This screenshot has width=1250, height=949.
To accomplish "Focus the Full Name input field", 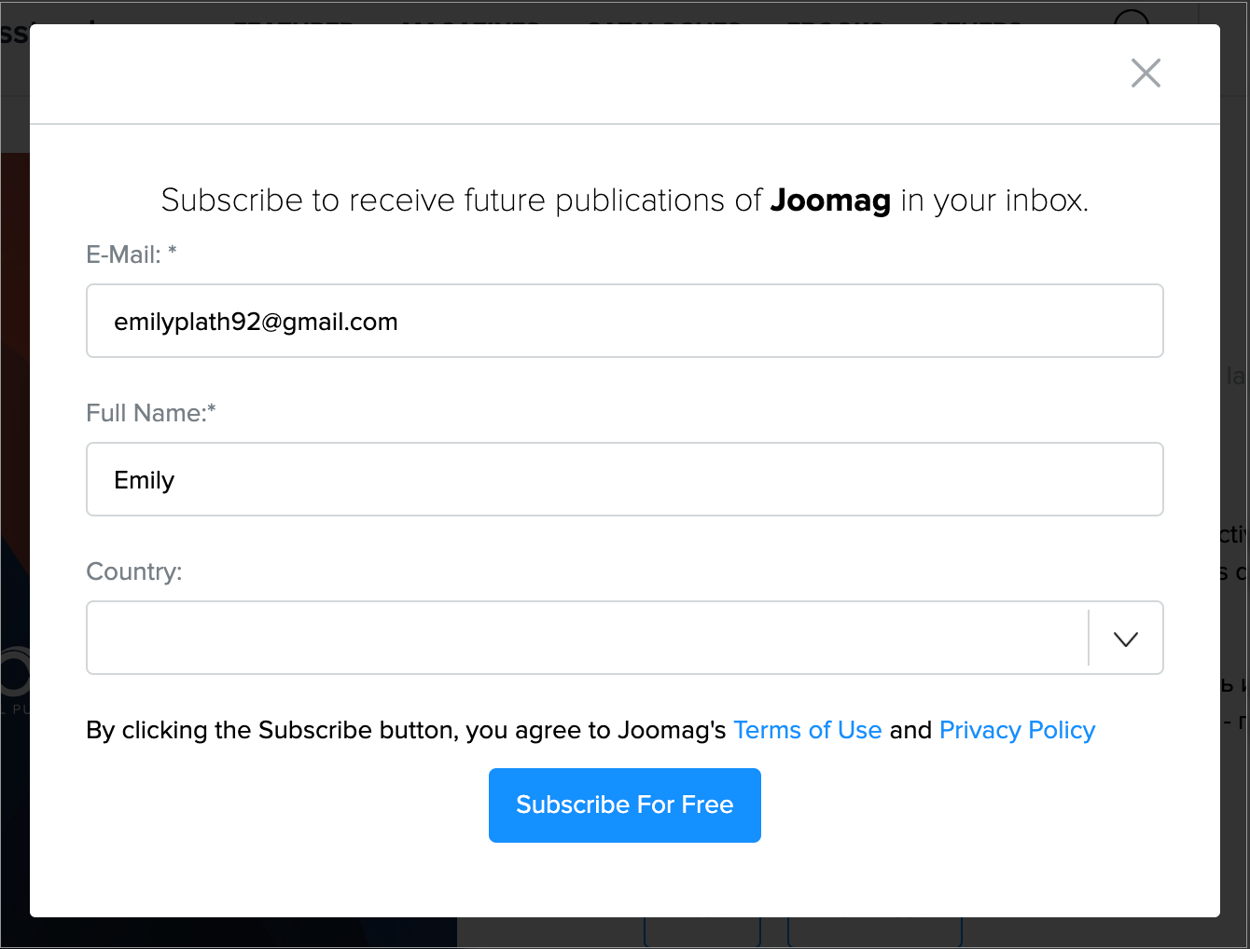I will pyautogui.click(x=624, y=479).
